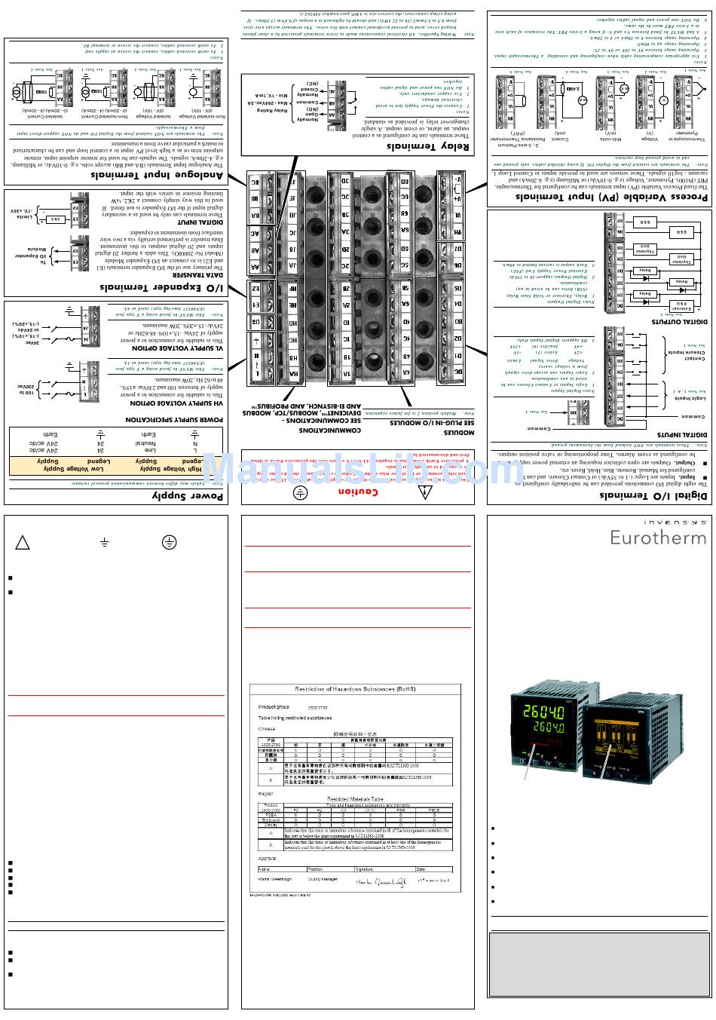Click the "MODULES" label under terminal photo
This screenshot has width=716, height=1020.
pos(459,434)
